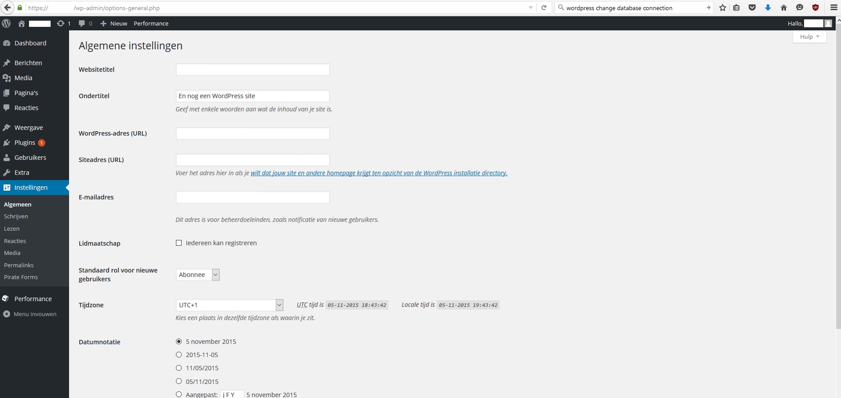Open the Abonnee default role dropdown

point(197,275)
